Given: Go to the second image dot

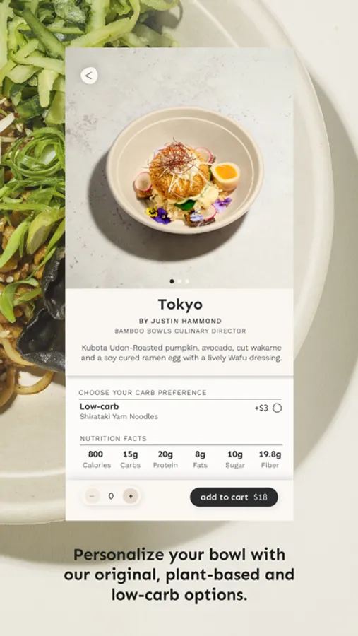Looking at the screenshot, I should pos(179,281).
